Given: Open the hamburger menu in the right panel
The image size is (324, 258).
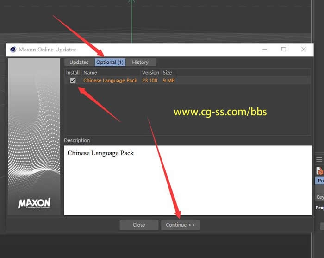Looking at the screenshot, I should [x=319, y=159].
